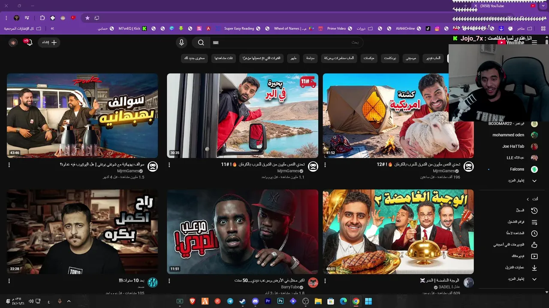The height and width of the screenshot is (308, 549).
Task: Open the options menu for تحدي #11 video
Action: click(x=169, y=165)
